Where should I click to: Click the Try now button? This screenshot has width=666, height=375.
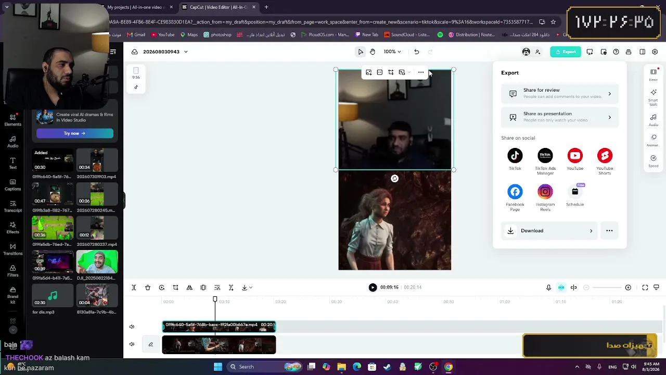coord(74,133)
